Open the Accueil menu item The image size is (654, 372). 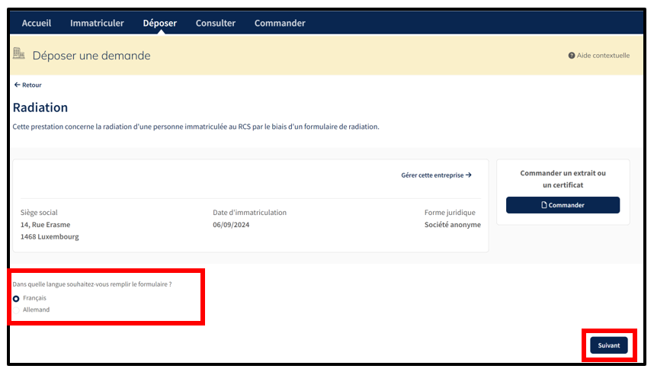pos(37,23)
